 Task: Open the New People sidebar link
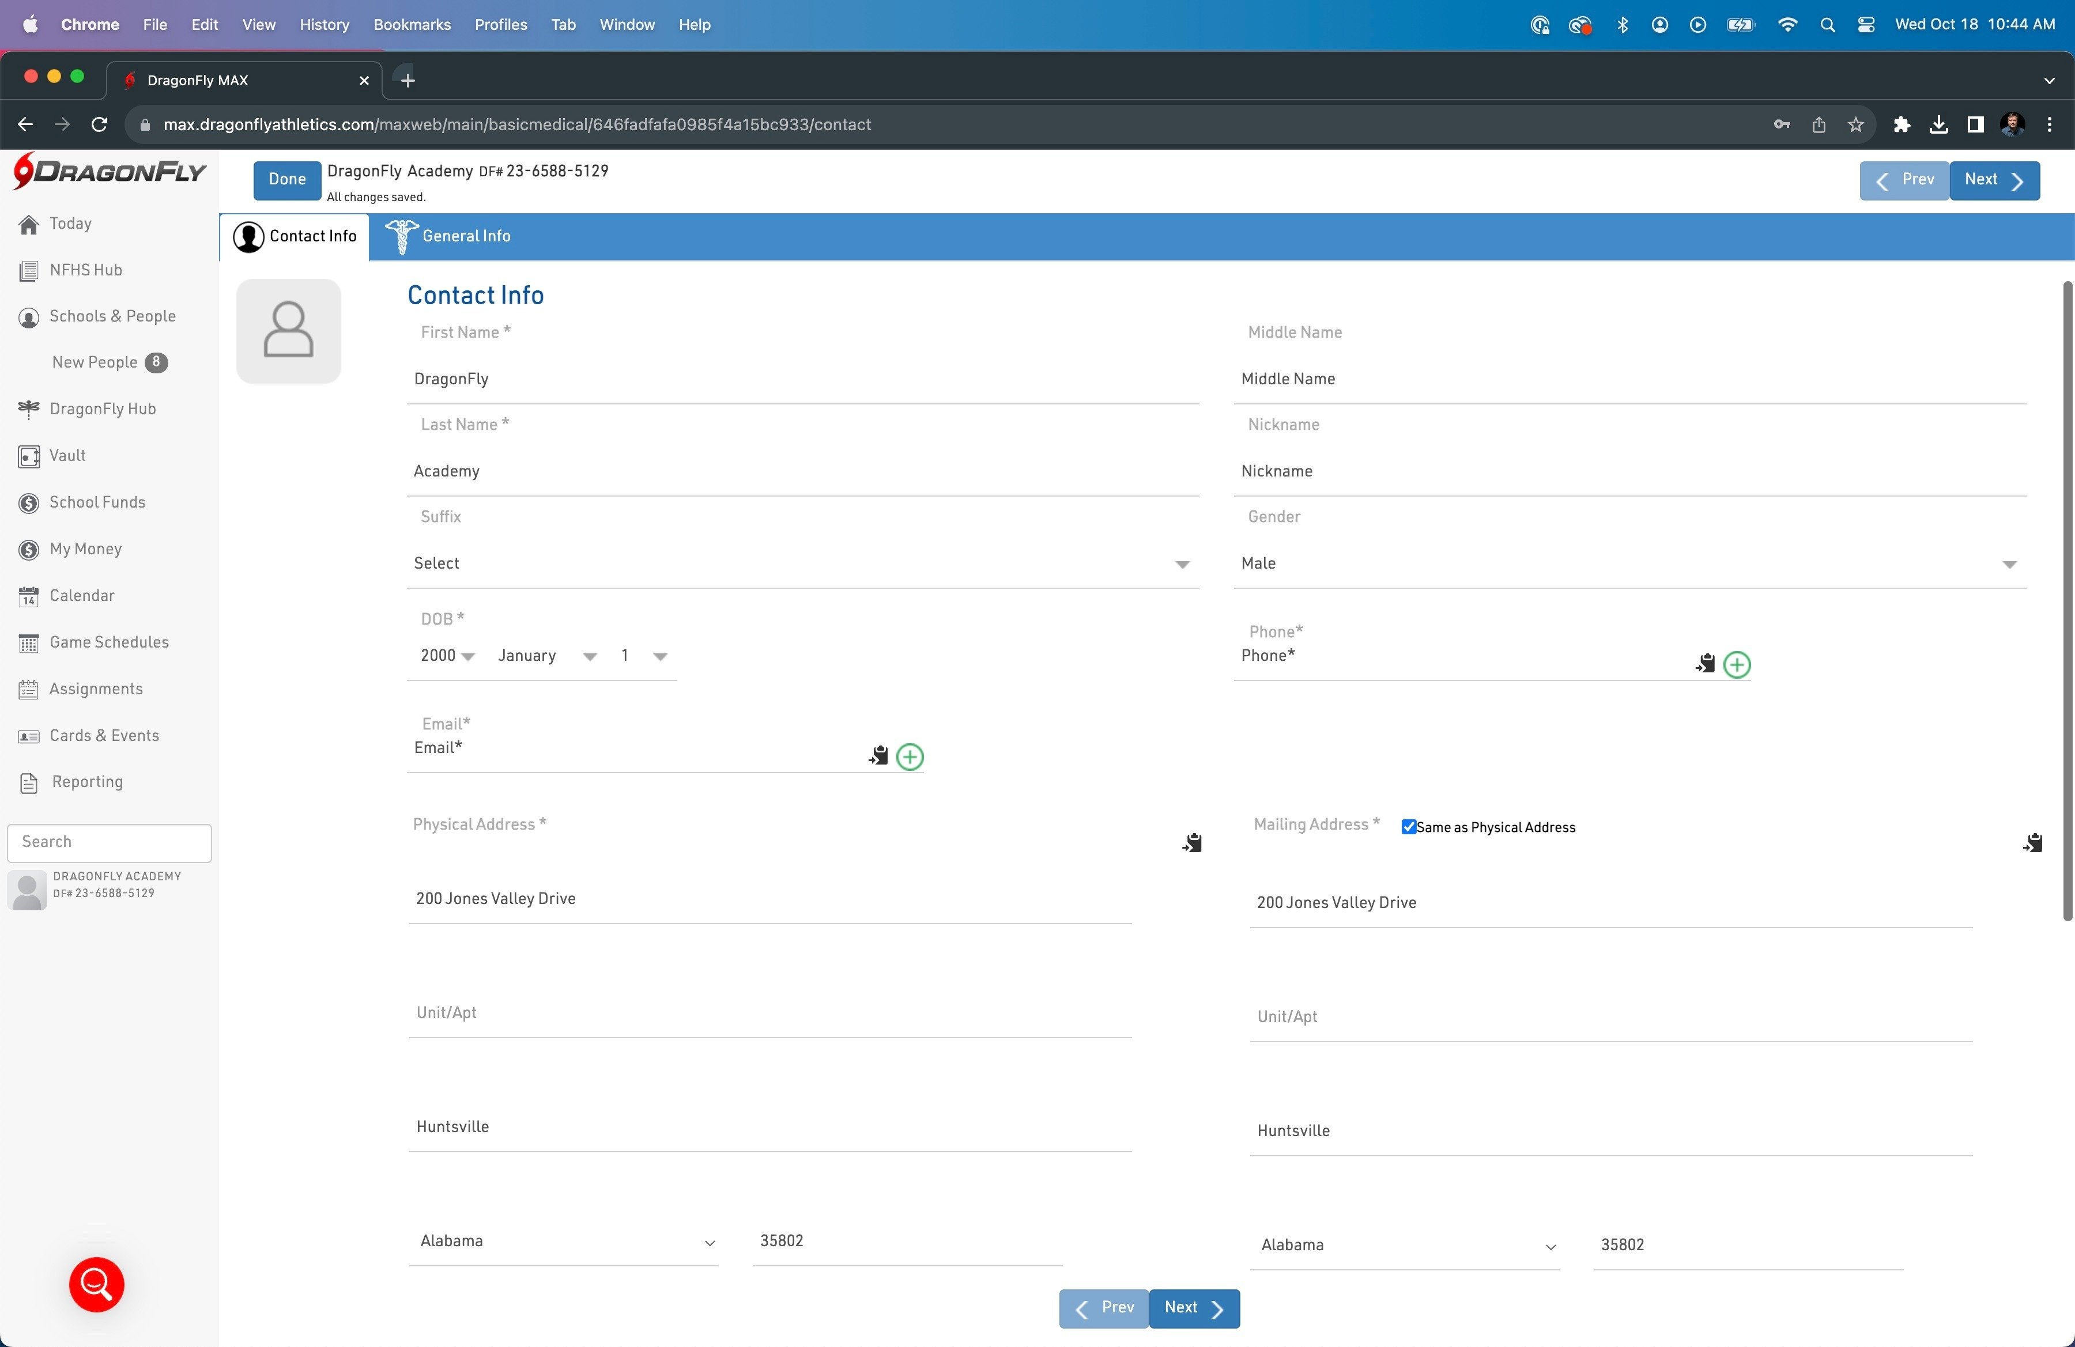[x=95, y=362]
